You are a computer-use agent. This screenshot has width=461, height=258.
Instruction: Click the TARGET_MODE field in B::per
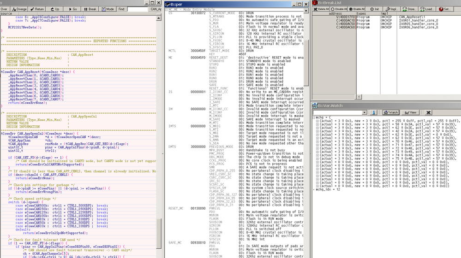(x=219, y=51)
